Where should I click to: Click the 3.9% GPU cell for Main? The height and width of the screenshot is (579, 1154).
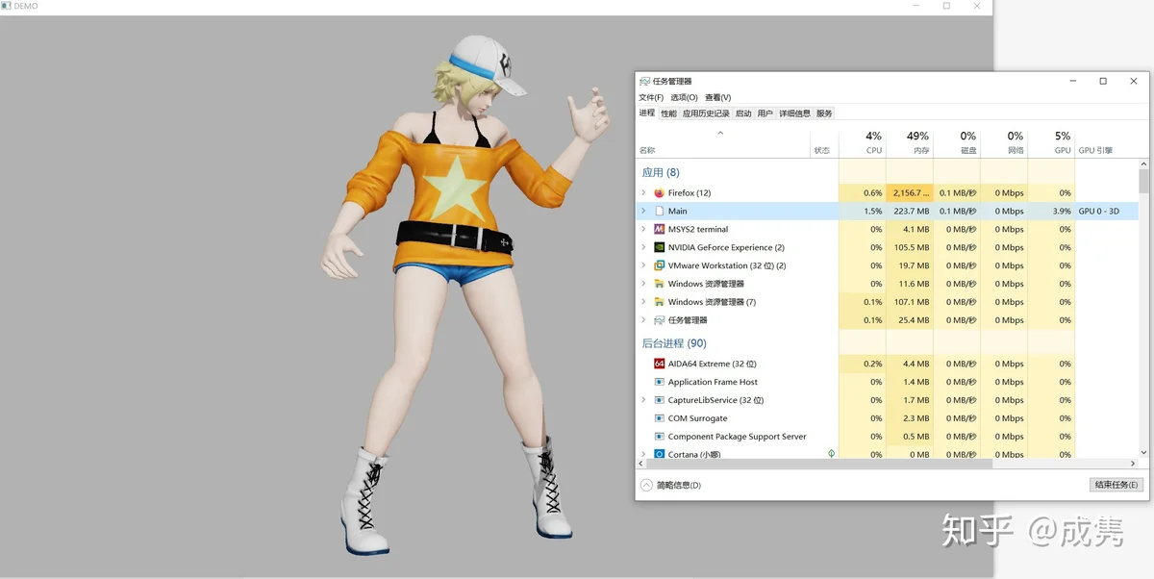pyautogui.click(x=1051, y=211)
